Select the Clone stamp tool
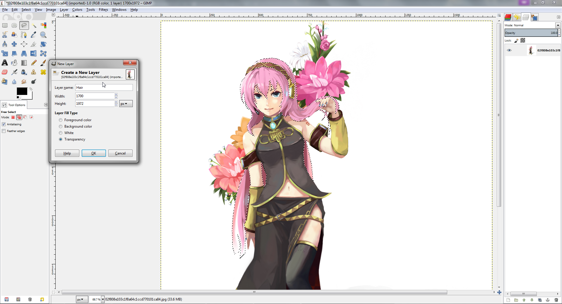This screenshot has width=562, height=304. [x=34, y=72]
